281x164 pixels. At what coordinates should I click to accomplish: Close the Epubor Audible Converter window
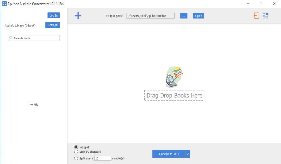pyautogui.click(x=274, y=4)
